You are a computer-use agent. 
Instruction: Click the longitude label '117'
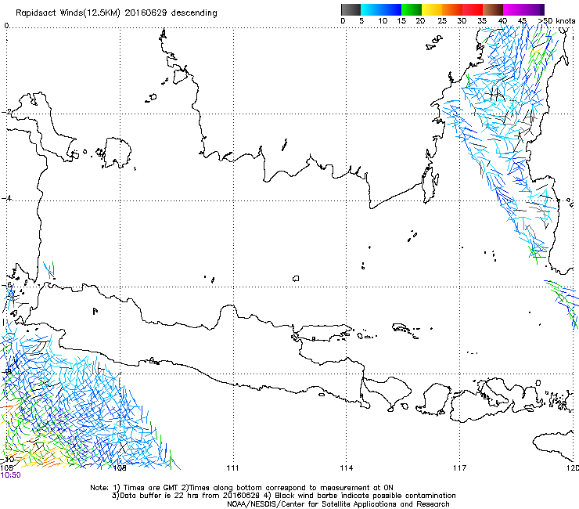(x=459, y=468)
